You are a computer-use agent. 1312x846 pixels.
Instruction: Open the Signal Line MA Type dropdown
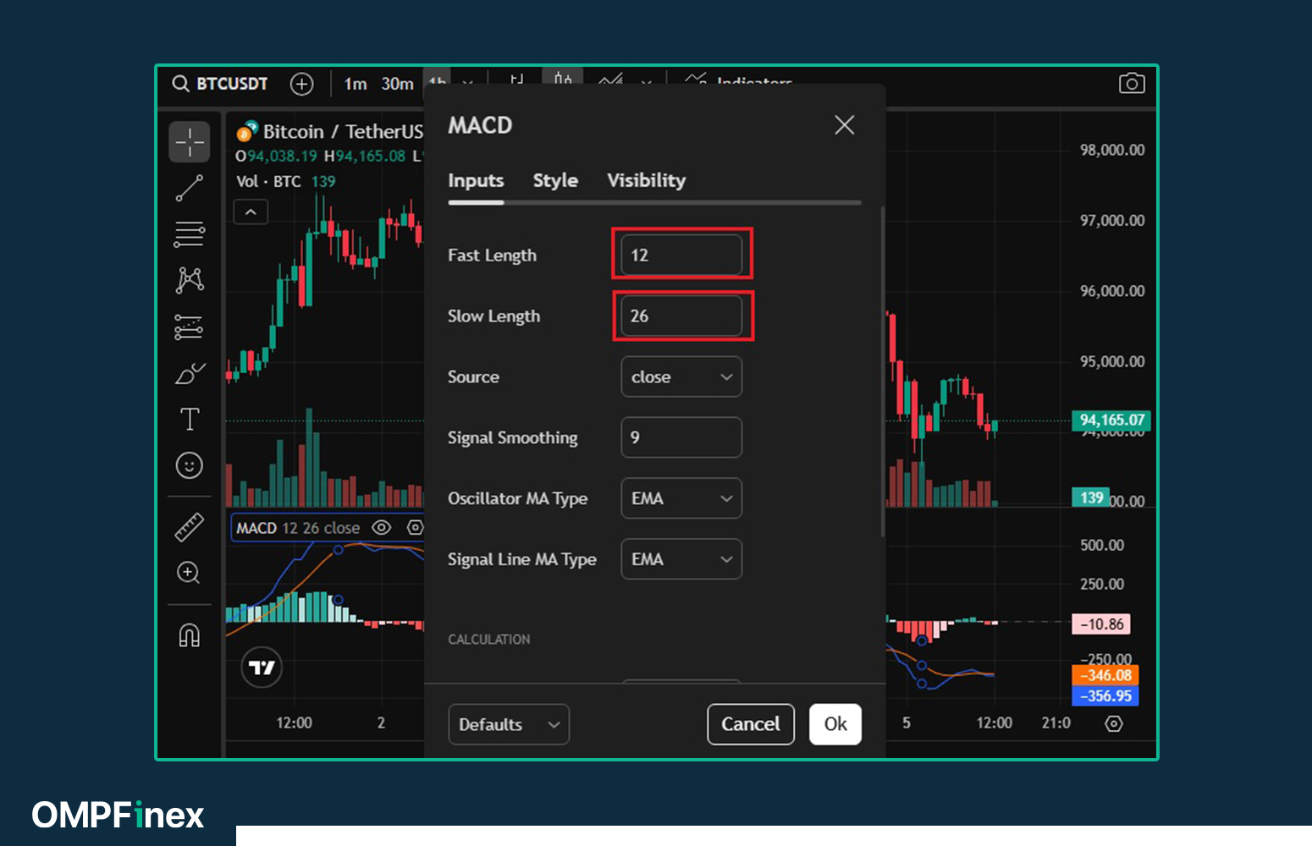(x=681, y=560)
